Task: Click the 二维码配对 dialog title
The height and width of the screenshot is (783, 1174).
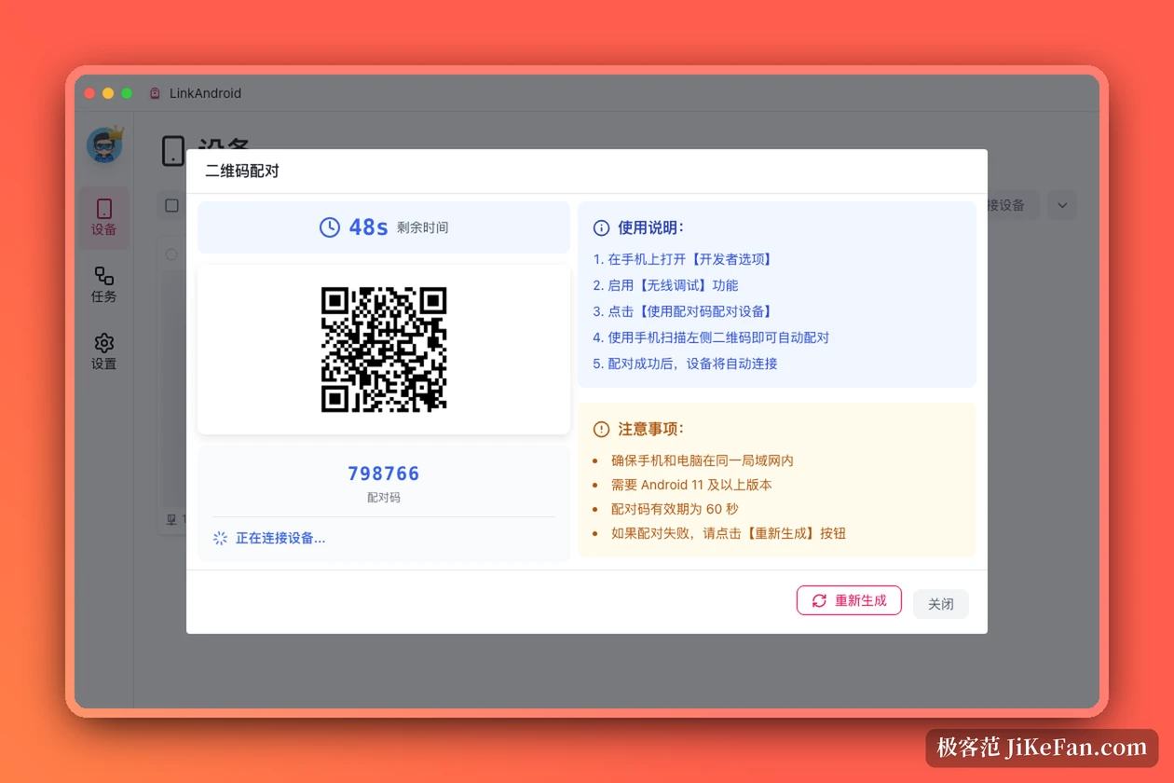Action: 242,172
